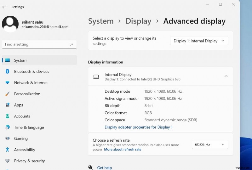
Task: Click the user profile picture
Action: point(10,24)
